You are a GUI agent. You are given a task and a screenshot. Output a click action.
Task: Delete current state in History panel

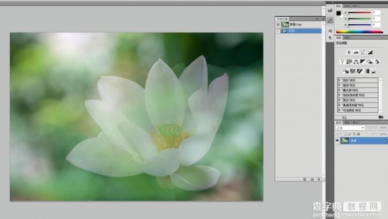[x=319, y=179]
